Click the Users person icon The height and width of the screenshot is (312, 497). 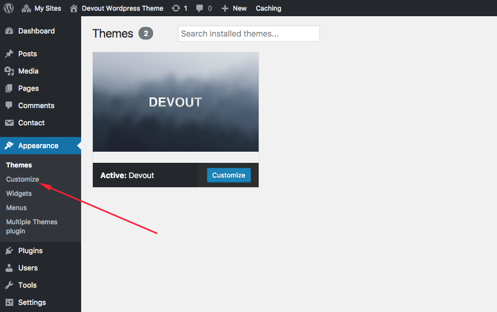pyautogui.click(x=9, y=268)
